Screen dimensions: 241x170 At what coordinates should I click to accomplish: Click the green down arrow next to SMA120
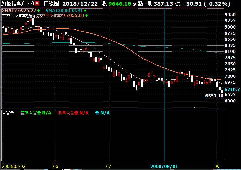click(x=85, y=11)
